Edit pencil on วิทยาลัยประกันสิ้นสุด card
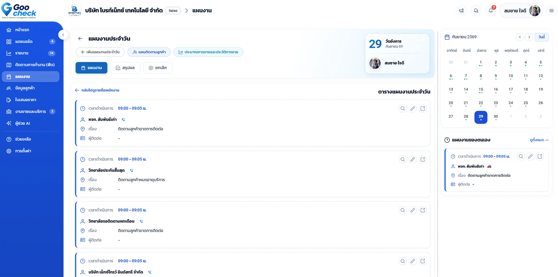Viewport: 558px width, 277px height. [413, 159]
